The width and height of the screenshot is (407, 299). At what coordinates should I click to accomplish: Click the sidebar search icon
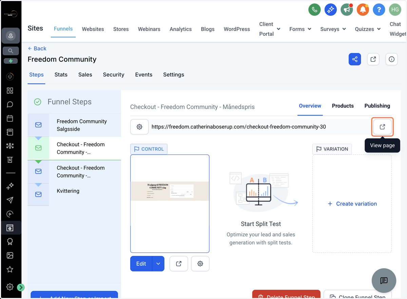coord(11,51)
